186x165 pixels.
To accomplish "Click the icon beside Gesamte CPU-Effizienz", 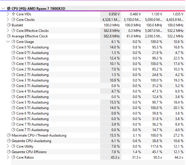I will (x=9, y=152).
